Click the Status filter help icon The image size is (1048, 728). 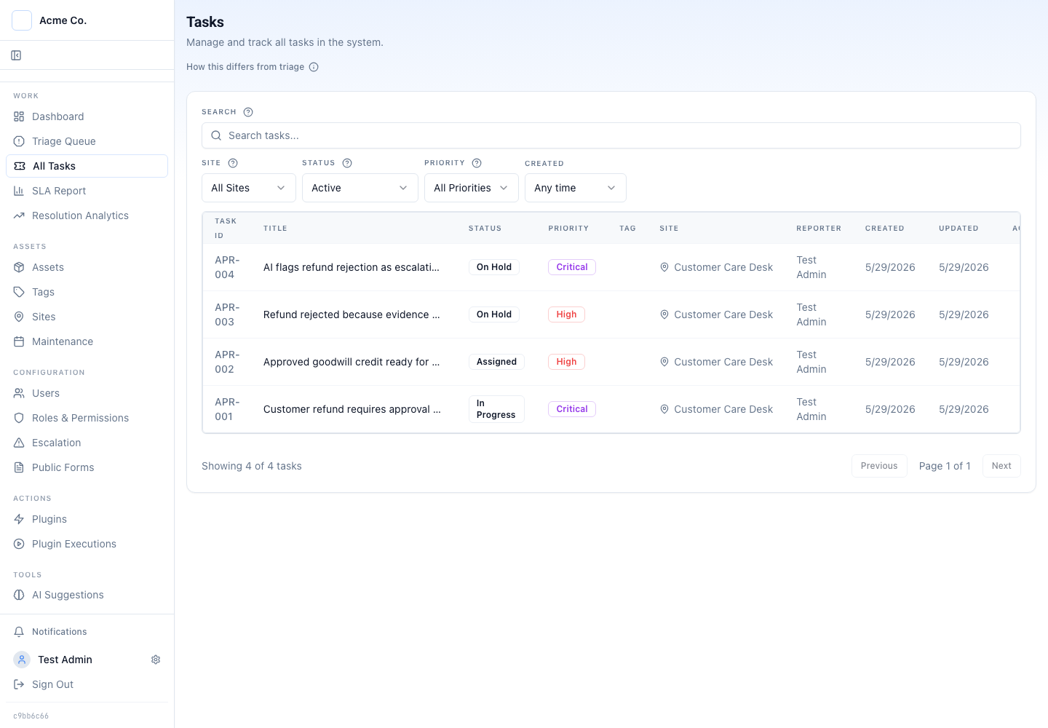[x=347, y=163]
